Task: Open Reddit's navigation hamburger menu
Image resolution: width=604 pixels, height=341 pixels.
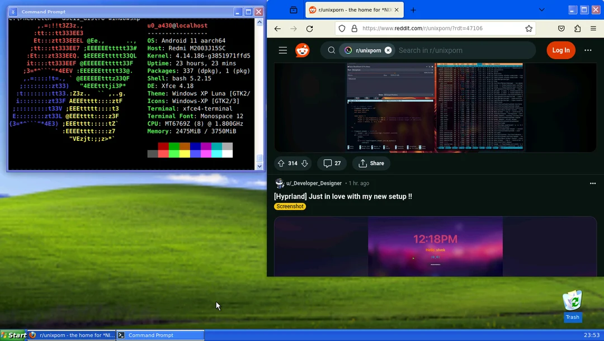Action: click(x=282, y=50)
